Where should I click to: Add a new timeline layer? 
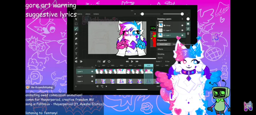click(76, 86)
